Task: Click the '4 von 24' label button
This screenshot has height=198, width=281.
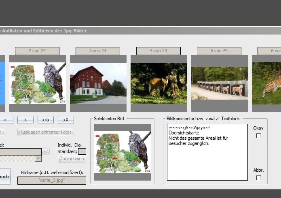Action: (x=158, y=51)
